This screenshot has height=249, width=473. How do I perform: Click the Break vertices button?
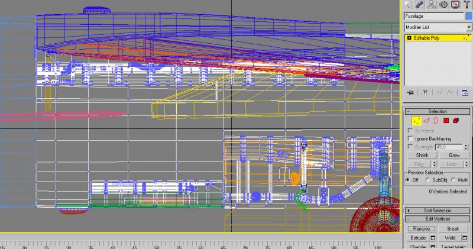[x=453, y=229]
